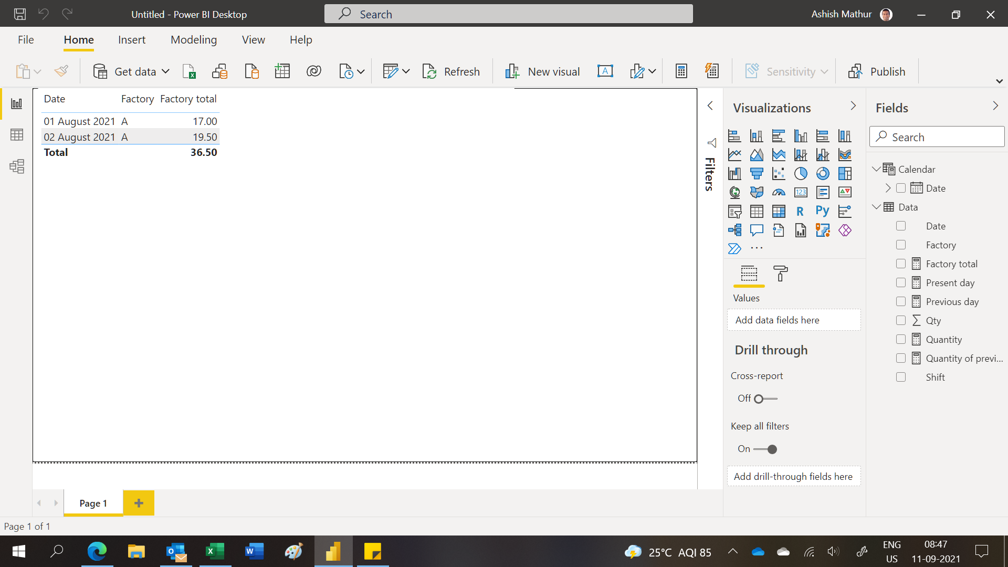Viewport: 1008px width, 567px height.
Task: Pick the Q&A visual icon
Action: tap(757, 230)
